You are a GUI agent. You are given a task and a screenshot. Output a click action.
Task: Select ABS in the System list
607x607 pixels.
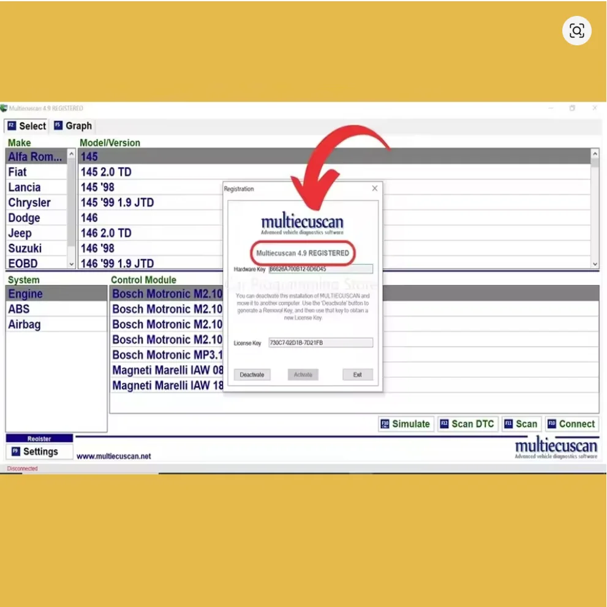coord(56,309)
